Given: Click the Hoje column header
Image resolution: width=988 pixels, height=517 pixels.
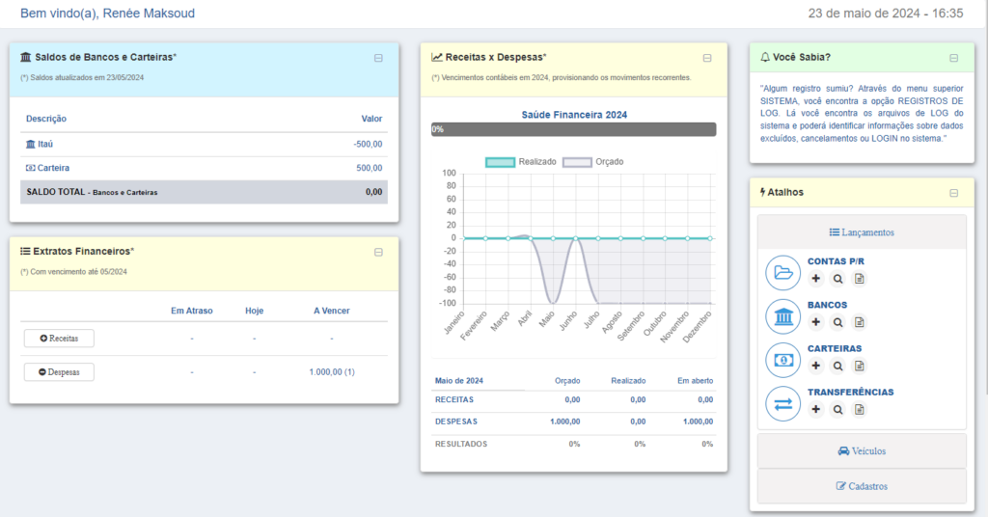Looking at the screenshot, I should [x=255, y=311].
